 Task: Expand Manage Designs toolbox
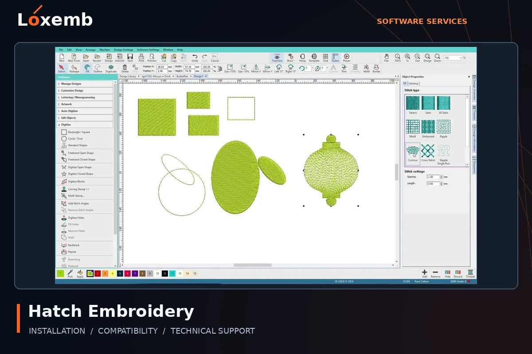84,84
